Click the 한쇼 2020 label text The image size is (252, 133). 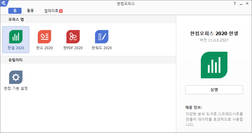point(44,48)
